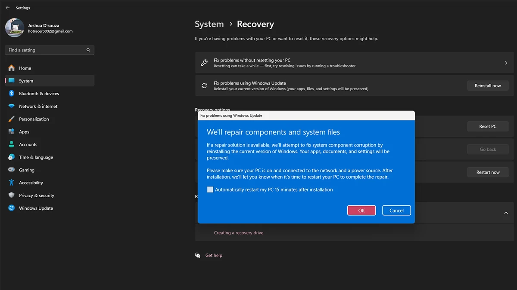Viewport: 517px width, 290px height.
Task: Open the Home settings page
Action: point(50,68)
